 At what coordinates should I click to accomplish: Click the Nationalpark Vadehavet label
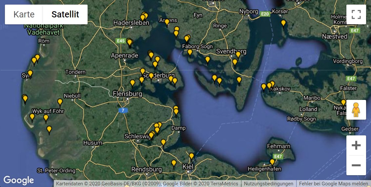pos(44,29)
